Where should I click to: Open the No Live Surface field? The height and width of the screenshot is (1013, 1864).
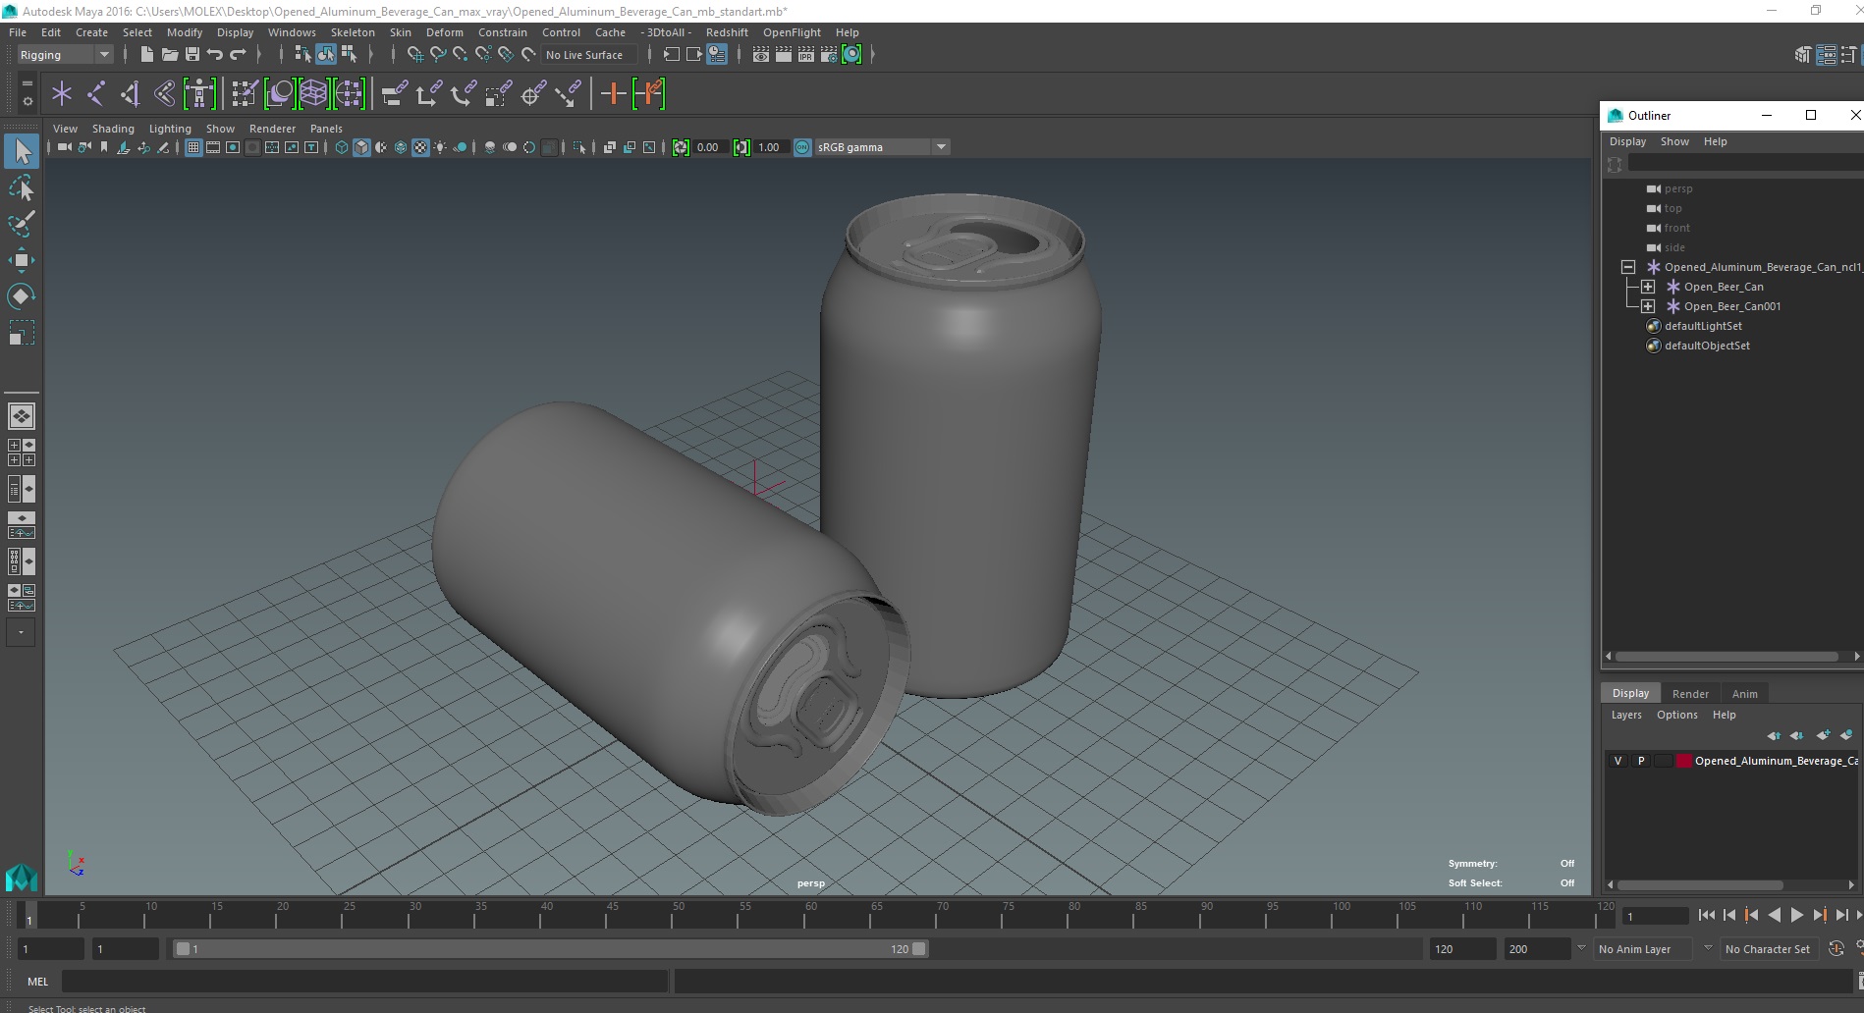point(589,55)
